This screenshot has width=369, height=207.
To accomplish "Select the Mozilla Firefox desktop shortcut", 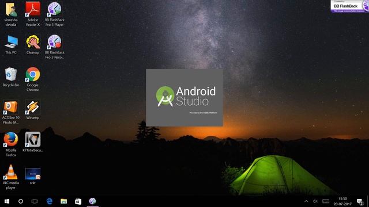I will [x=11, y=144].
